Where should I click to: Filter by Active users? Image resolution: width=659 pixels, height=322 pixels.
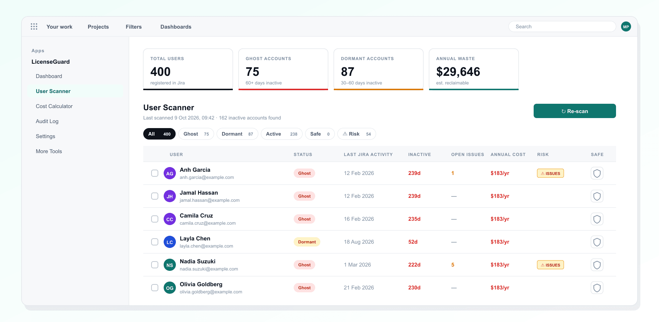(282, 134)
